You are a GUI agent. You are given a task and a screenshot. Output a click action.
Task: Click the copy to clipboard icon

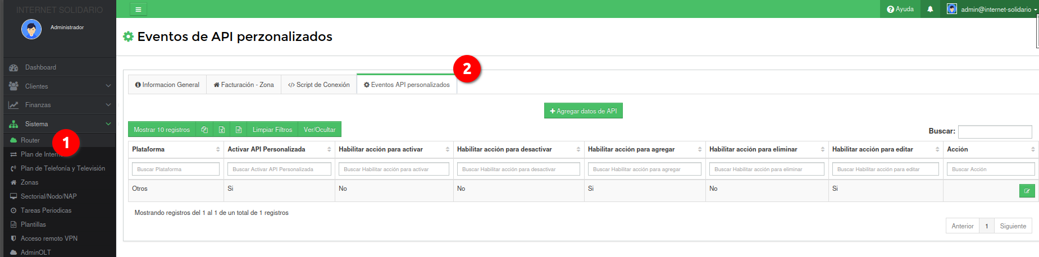pyautogui.click(x=204, y=130)
